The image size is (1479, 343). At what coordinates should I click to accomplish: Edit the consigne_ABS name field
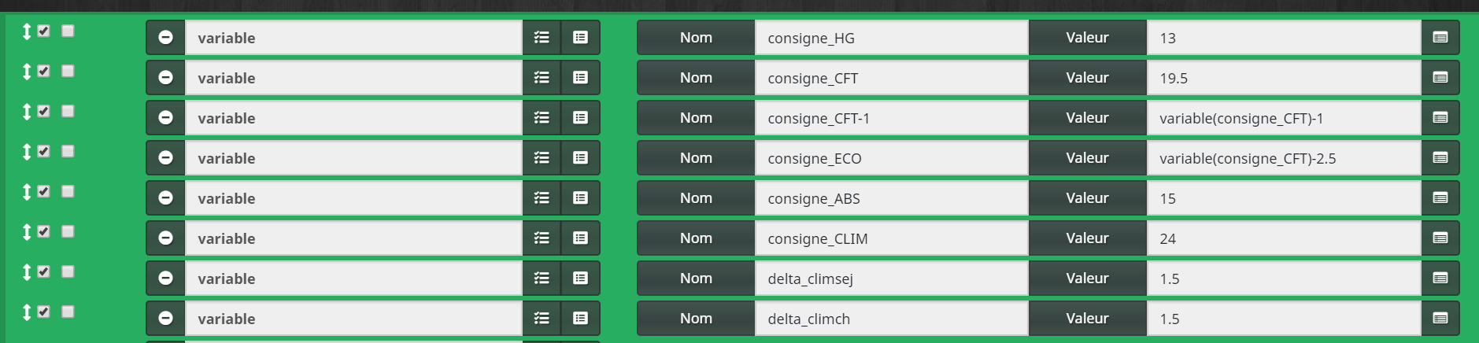click(891, 198)
